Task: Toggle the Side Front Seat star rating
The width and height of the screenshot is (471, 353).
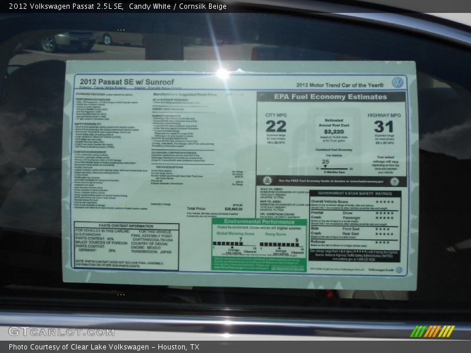Action: click(382, 229)
